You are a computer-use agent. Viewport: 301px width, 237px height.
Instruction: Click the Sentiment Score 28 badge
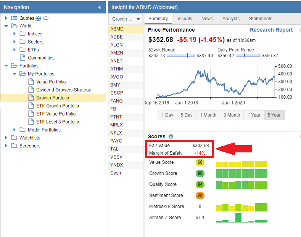coord(200,195)
